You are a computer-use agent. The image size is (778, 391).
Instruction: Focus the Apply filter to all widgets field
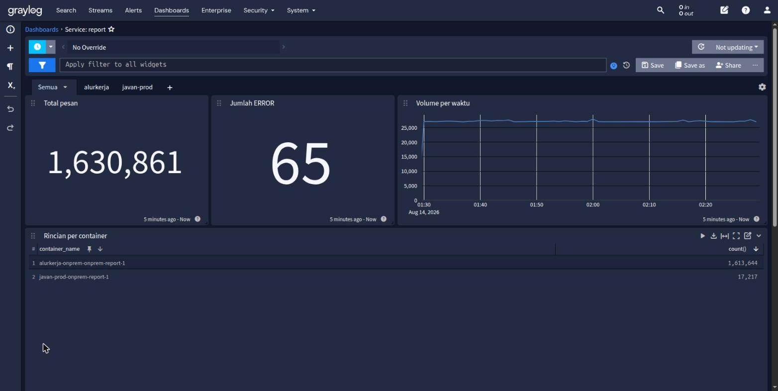point(333,65)
